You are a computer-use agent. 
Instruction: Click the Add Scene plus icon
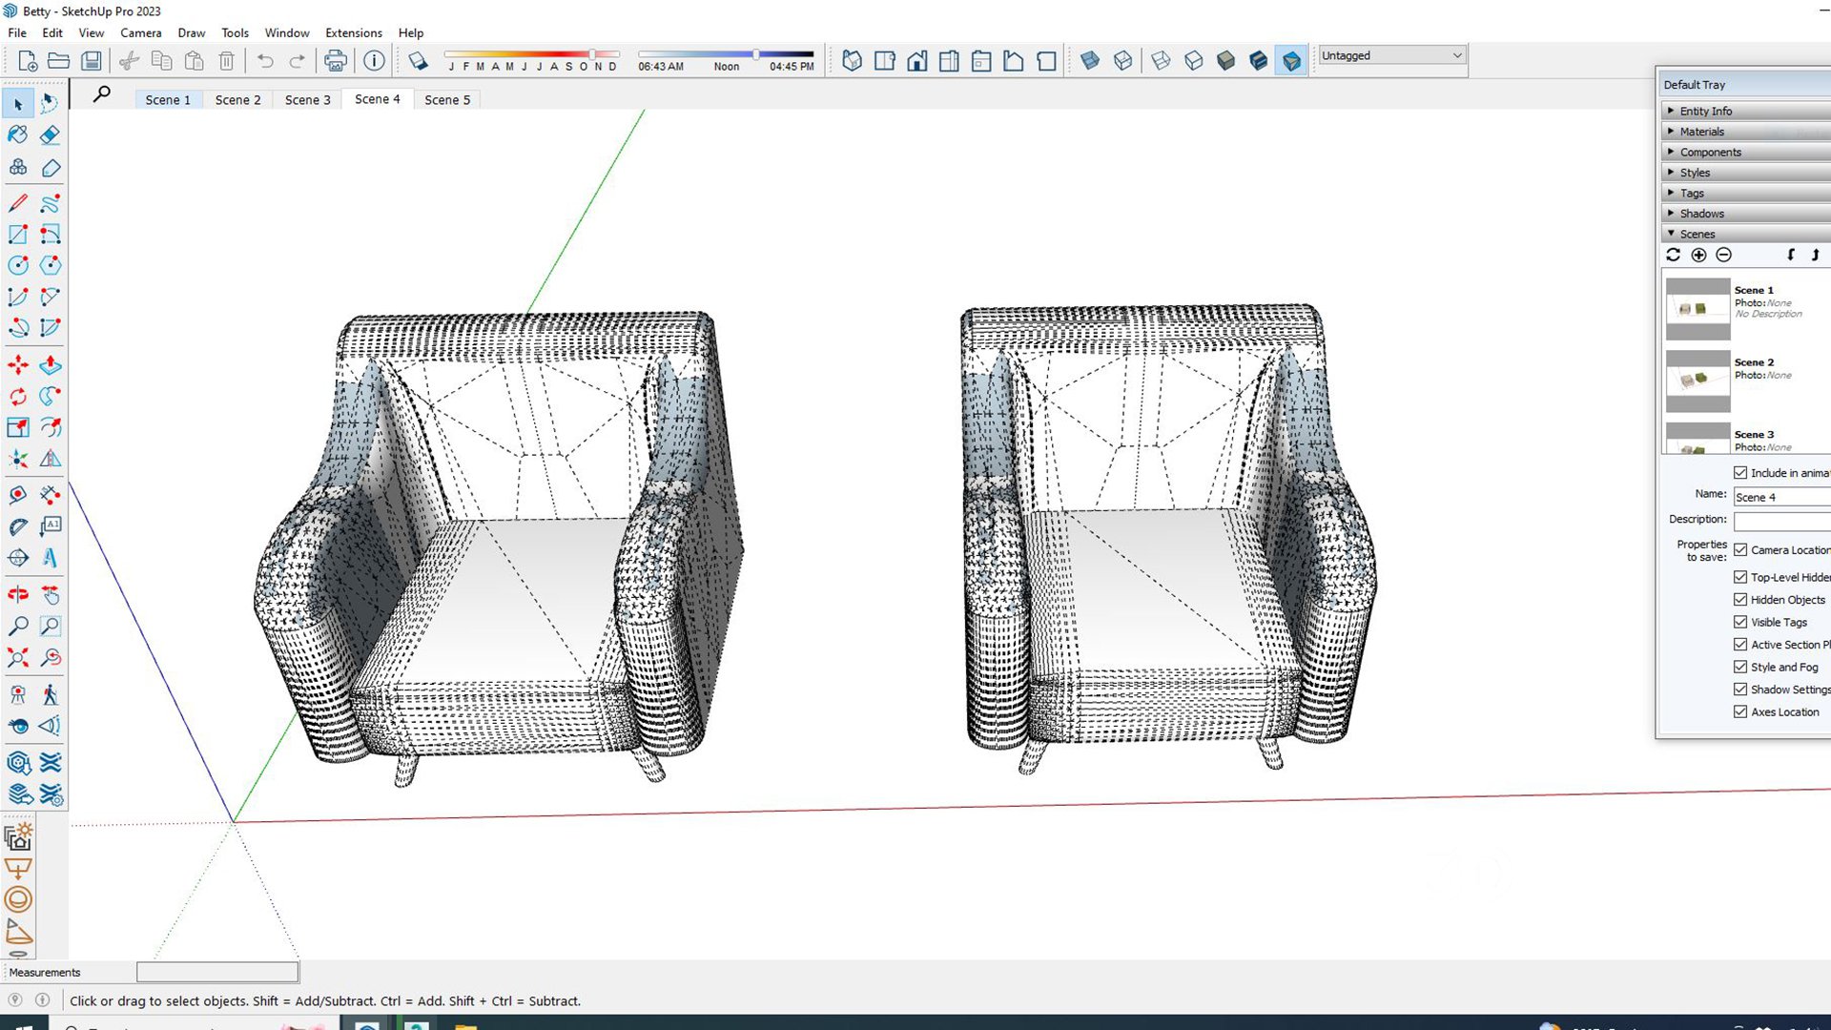click(1698, 256)
